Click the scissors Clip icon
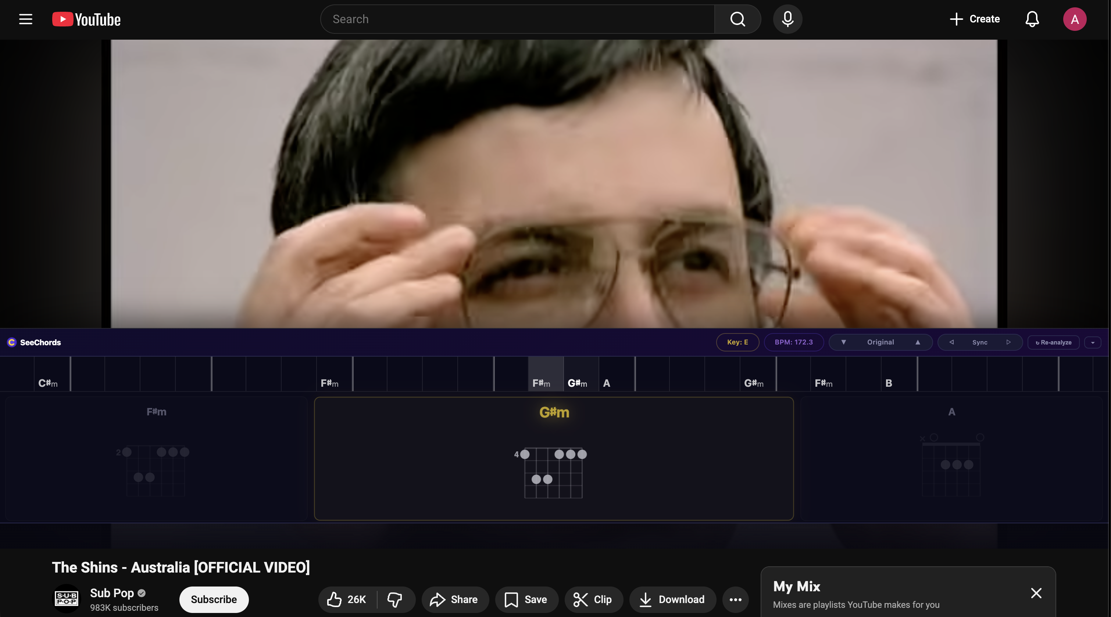Viewport: 1111px width, 617px height. tap(580, 599)
